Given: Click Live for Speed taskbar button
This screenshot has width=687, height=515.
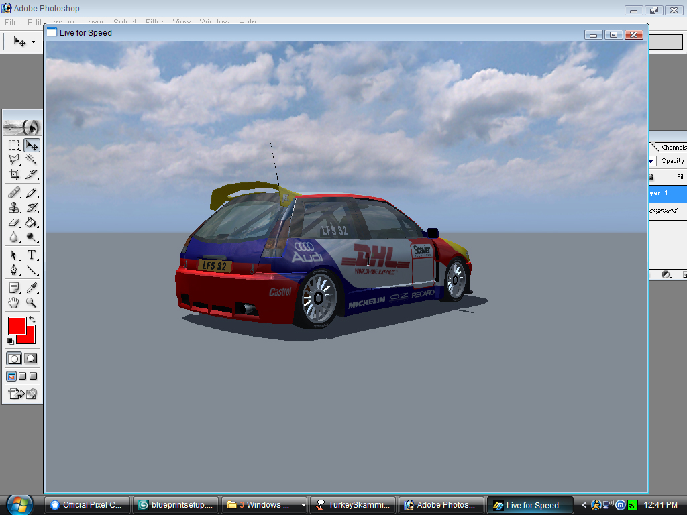Looking at the screenshot, I should [x=530, y=505].
